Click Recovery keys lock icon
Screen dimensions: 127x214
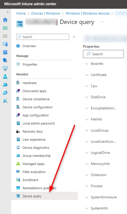(x=18, y=131)
